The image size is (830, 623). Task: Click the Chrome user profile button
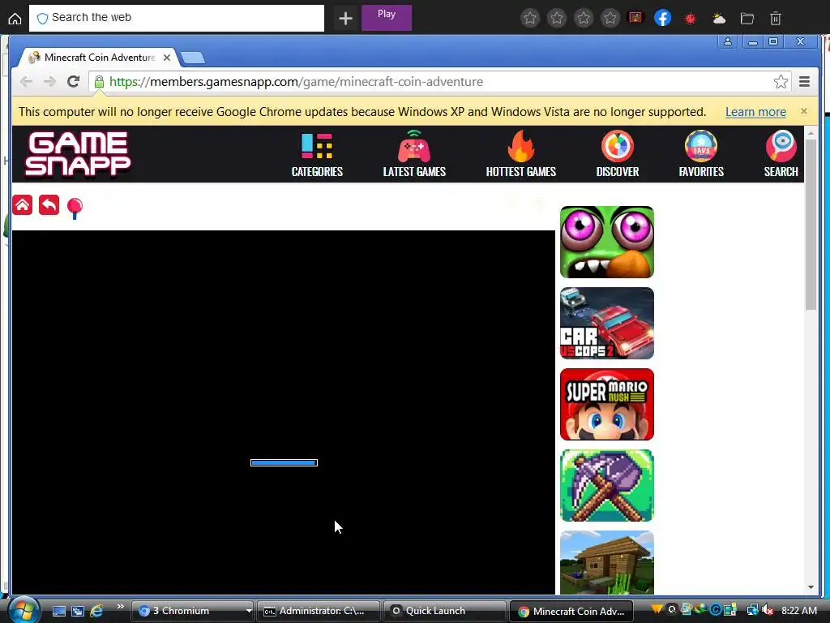click(x=728, y=41)
